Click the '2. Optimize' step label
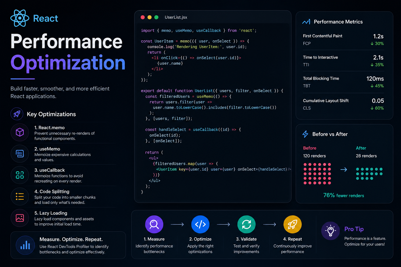401x267 pixels. (200, 239)
